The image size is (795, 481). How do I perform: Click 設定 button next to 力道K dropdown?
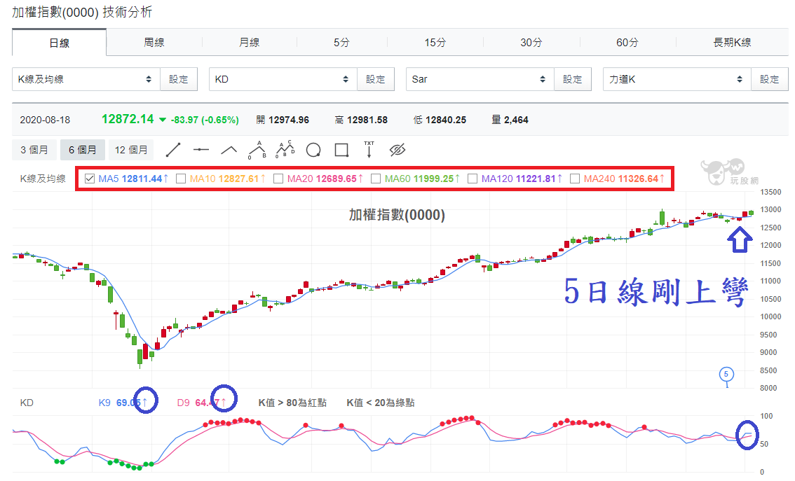click(x=770, y=80)
